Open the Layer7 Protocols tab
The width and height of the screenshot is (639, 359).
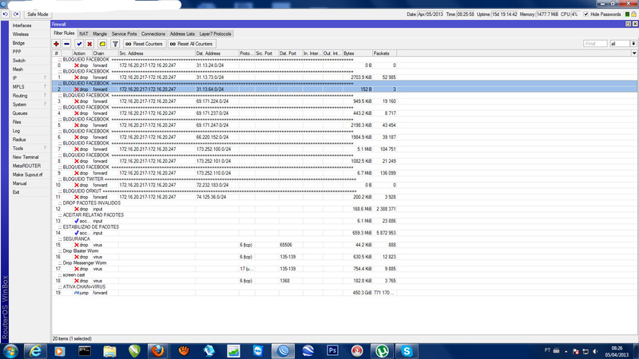[x=215, y=34]
